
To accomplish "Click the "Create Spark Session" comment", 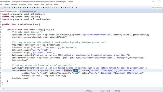I will click(27, 32).
